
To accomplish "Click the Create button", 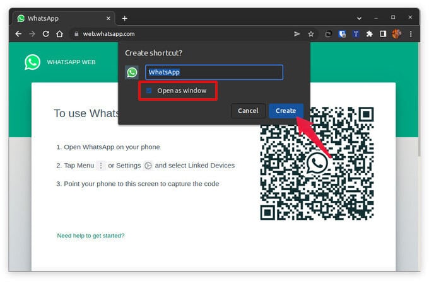I will (x=286, y=111).
